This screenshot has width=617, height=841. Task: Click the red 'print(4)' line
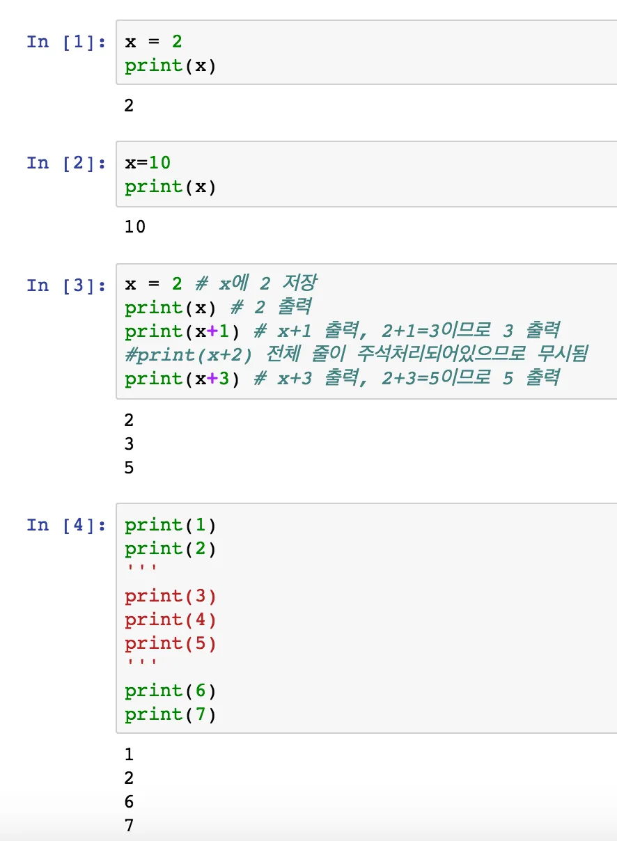pyautogui.click(x=171, y=620)
